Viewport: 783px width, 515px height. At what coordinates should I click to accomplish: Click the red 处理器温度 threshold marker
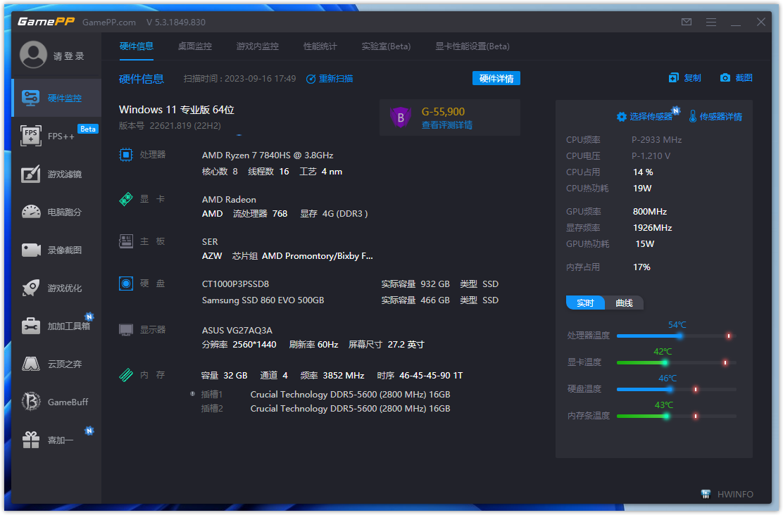[729, 336]
